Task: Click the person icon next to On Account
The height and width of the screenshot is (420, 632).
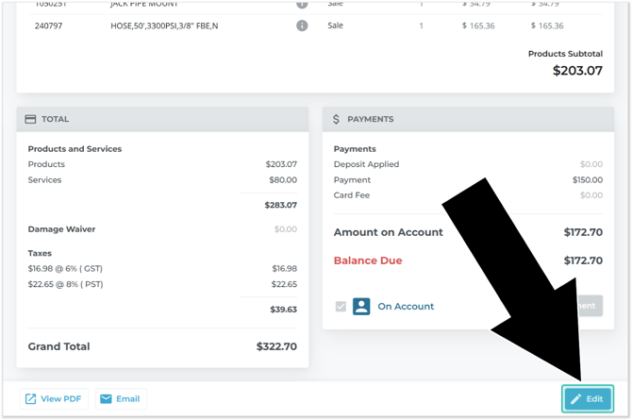Action: [361, 307]
